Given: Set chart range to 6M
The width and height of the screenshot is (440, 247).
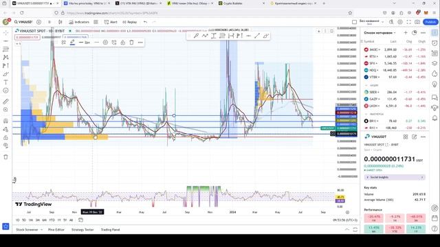Looking at the screenshot, I should [x=44, y=220].
